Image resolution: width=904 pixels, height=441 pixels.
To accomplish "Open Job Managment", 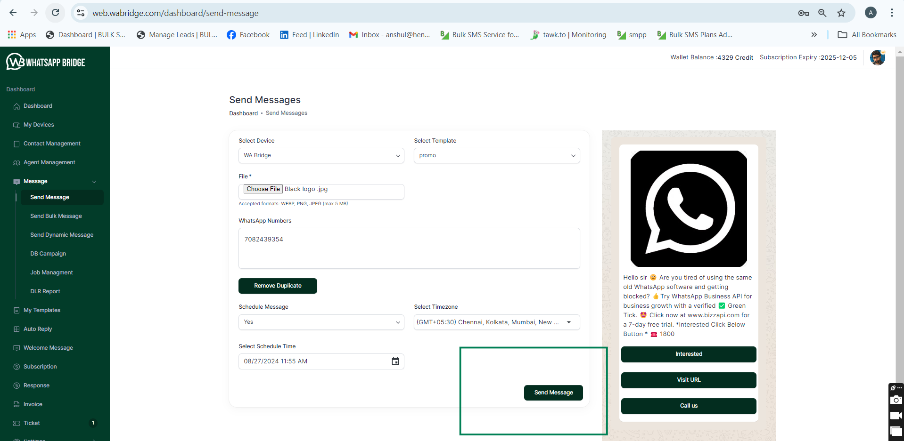I will 51,273.
